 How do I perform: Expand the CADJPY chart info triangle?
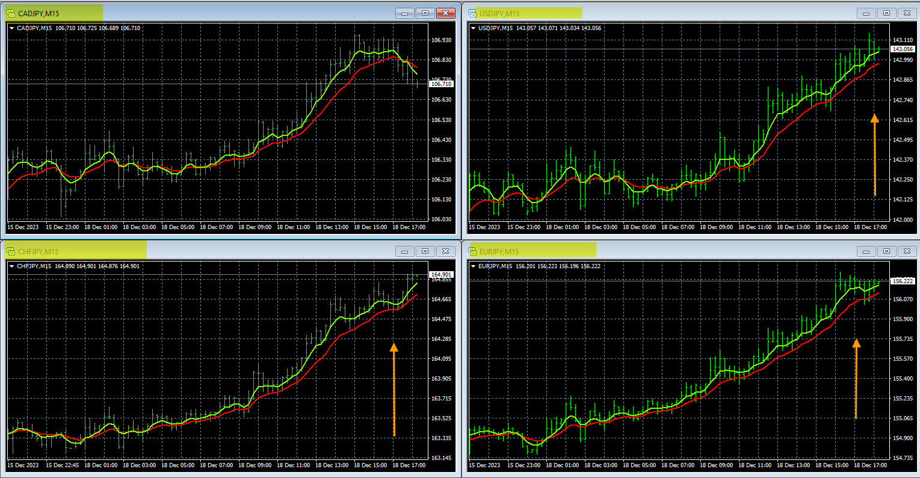click(11, 28)
